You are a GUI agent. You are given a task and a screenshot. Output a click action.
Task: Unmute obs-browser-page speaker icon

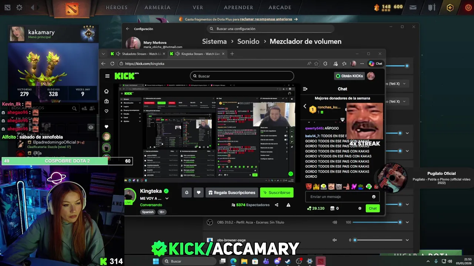pyautogui.click(x=335, y=240)
